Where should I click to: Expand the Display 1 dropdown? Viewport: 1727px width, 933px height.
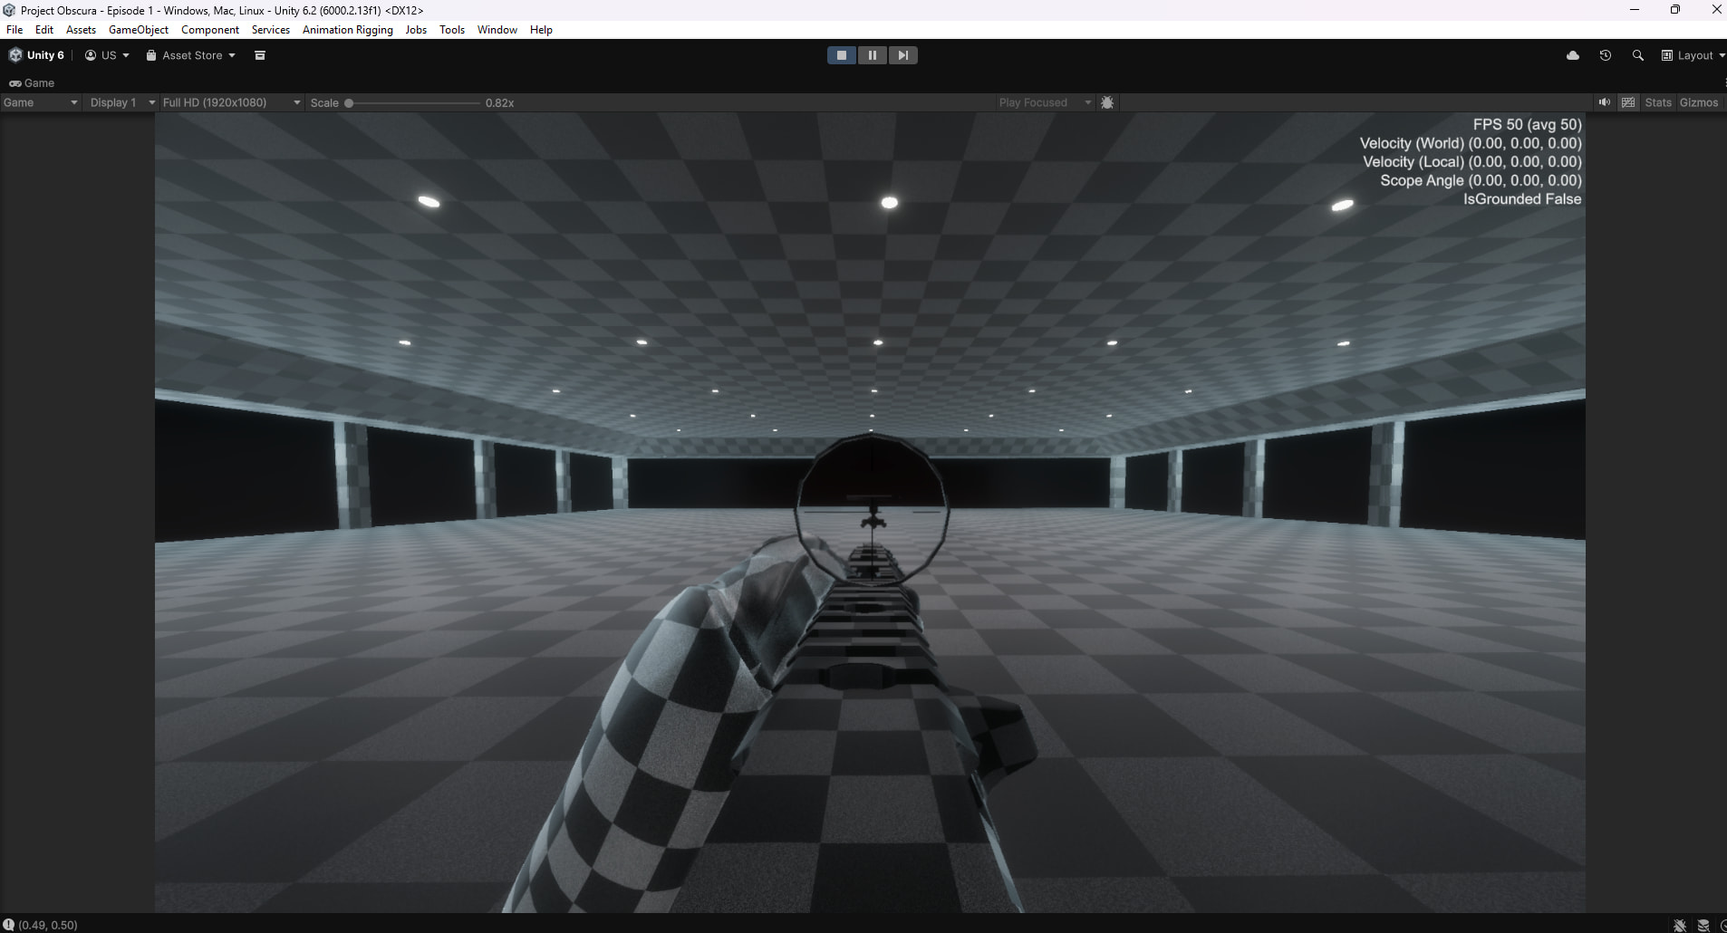(121, 101)
